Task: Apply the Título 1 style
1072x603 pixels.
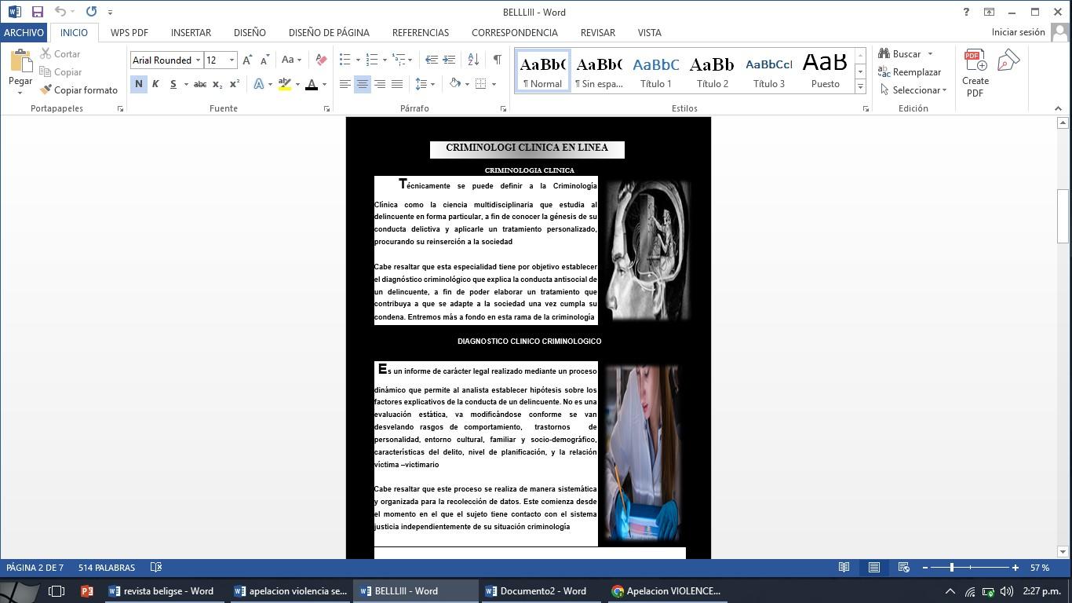Action: click(655, 71)
